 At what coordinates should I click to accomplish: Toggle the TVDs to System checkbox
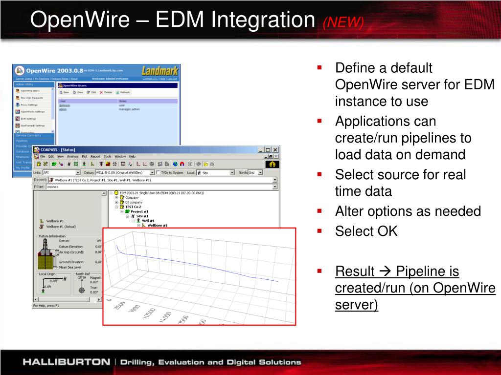158,172
